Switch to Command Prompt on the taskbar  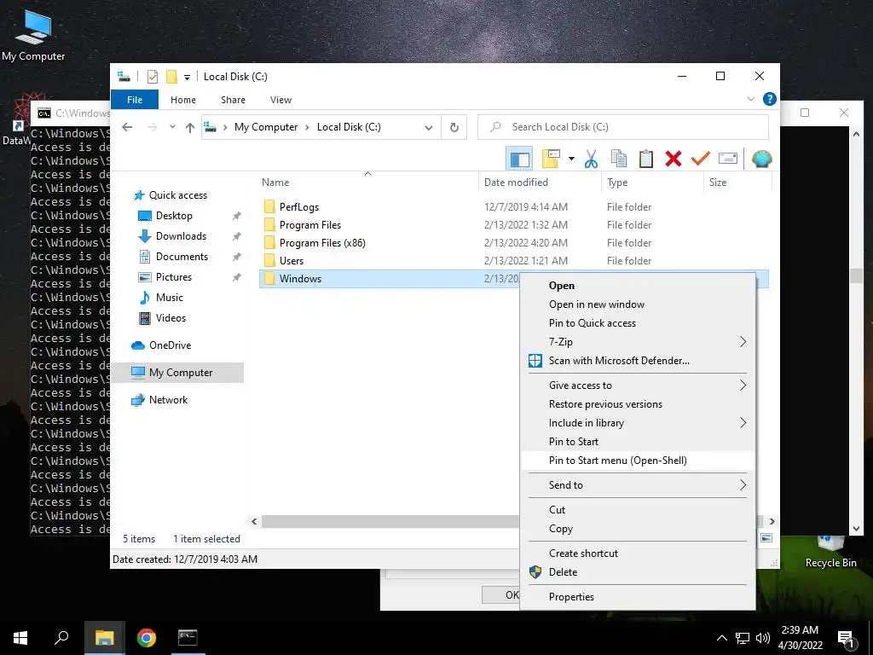tap(188, 638)
